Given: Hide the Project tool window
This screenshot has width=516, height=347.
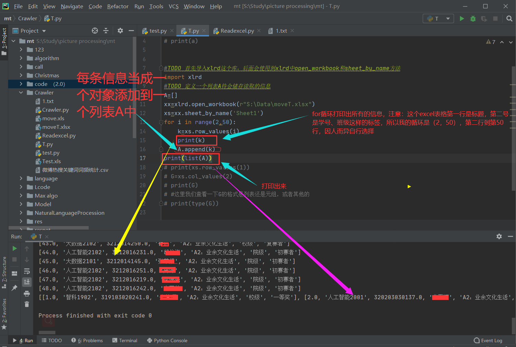Looking at the screenshot, I should [x=131, y=31].
